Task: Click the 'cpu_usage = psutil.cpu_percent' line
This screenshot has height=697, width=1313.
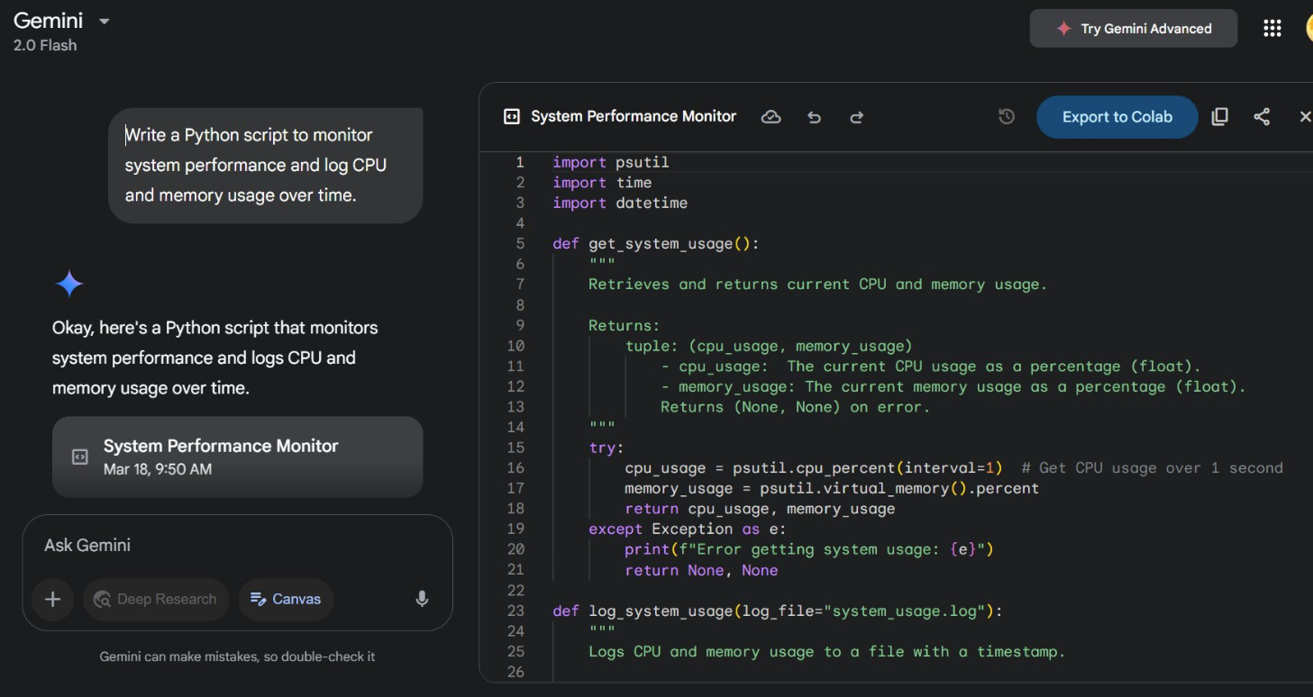Action: [x=953, y=468]
